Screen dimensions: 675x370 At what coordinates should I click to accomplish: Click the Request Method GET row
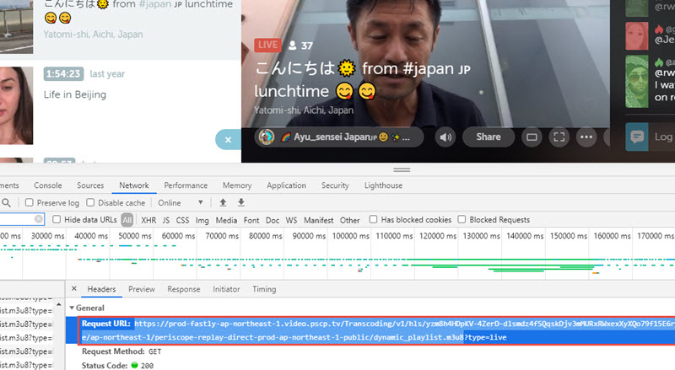pyautogui.click(x=121, y=351)
